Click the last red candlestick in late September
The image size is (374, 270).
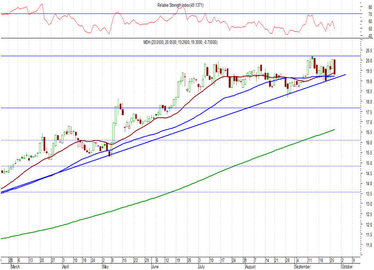(335, 67)
